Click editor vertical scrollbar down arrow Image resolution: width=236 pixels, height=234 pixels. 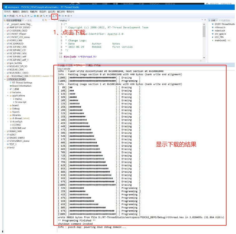(x=204, y=58)
